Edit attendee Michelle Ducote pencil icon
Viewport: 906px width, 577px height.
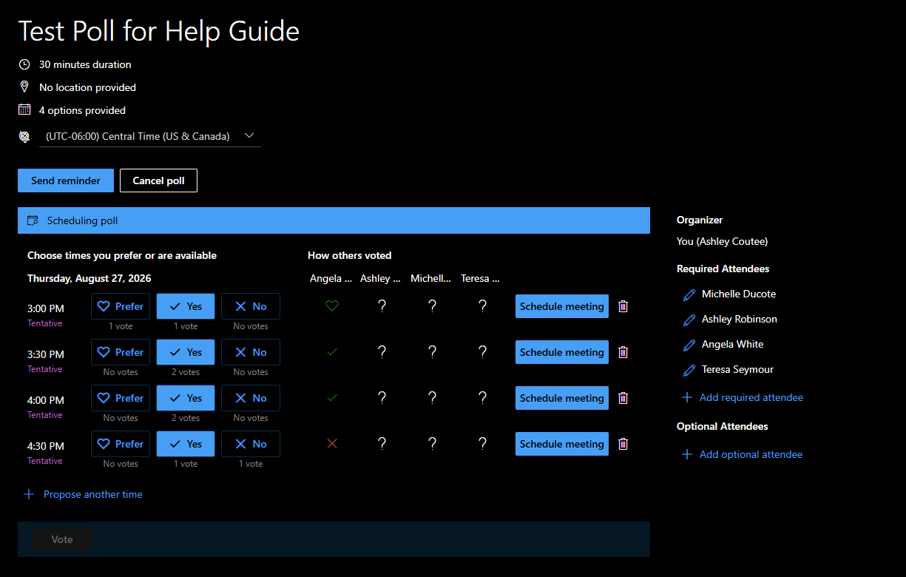click(x=689, y=294)
